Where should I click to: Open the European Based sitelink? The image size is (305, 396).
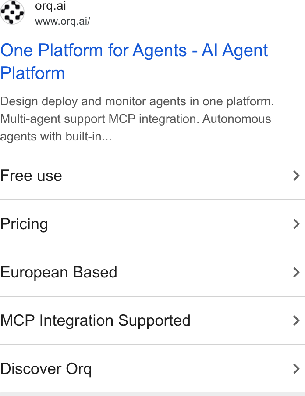[152, 272]
